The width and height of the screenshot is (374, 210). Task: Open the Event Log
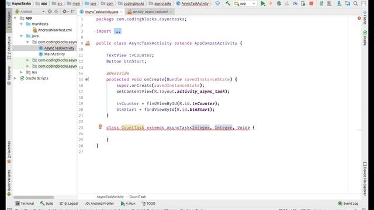(x=348, y=204)
